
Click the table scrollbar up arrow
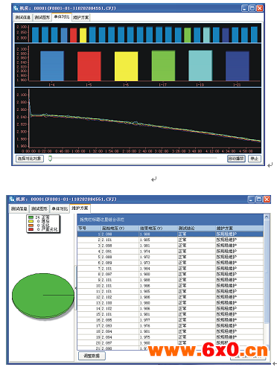pyautogui.click(x=267, y=217)
